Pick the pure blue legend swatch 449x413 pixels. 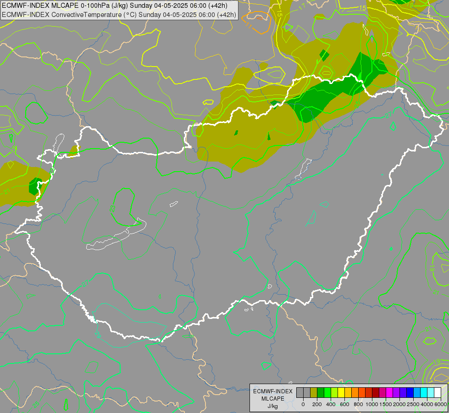point(410,393)
